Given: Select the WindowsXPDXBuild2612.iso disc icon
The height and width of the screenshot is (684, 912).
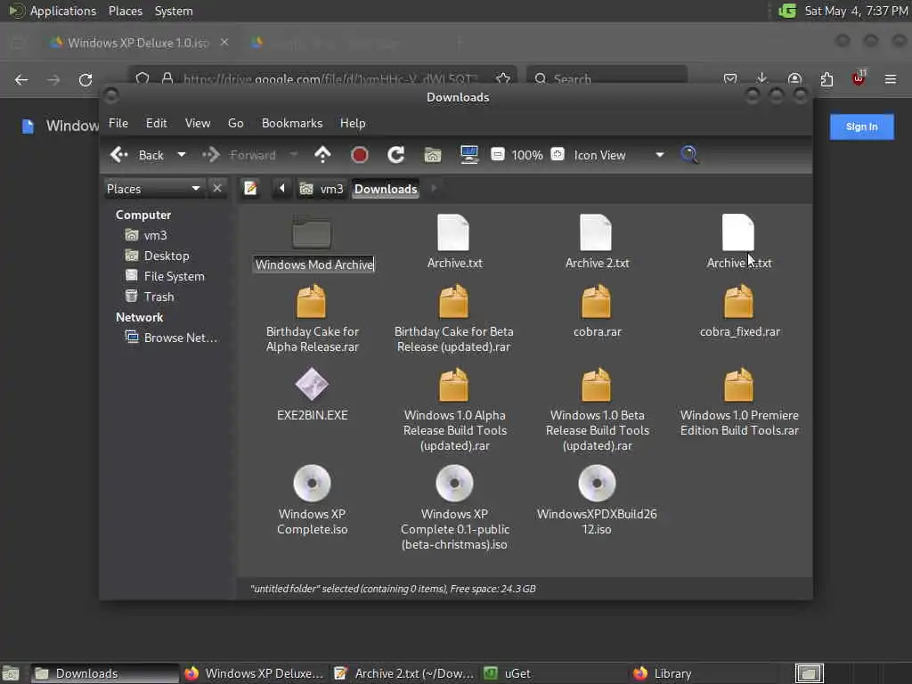Looking at the screenshot, I should coord(597,483).
